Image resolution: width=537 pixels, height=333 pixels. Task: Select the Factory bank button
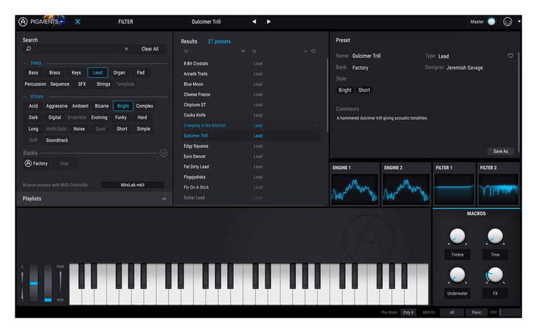(36, 164)
